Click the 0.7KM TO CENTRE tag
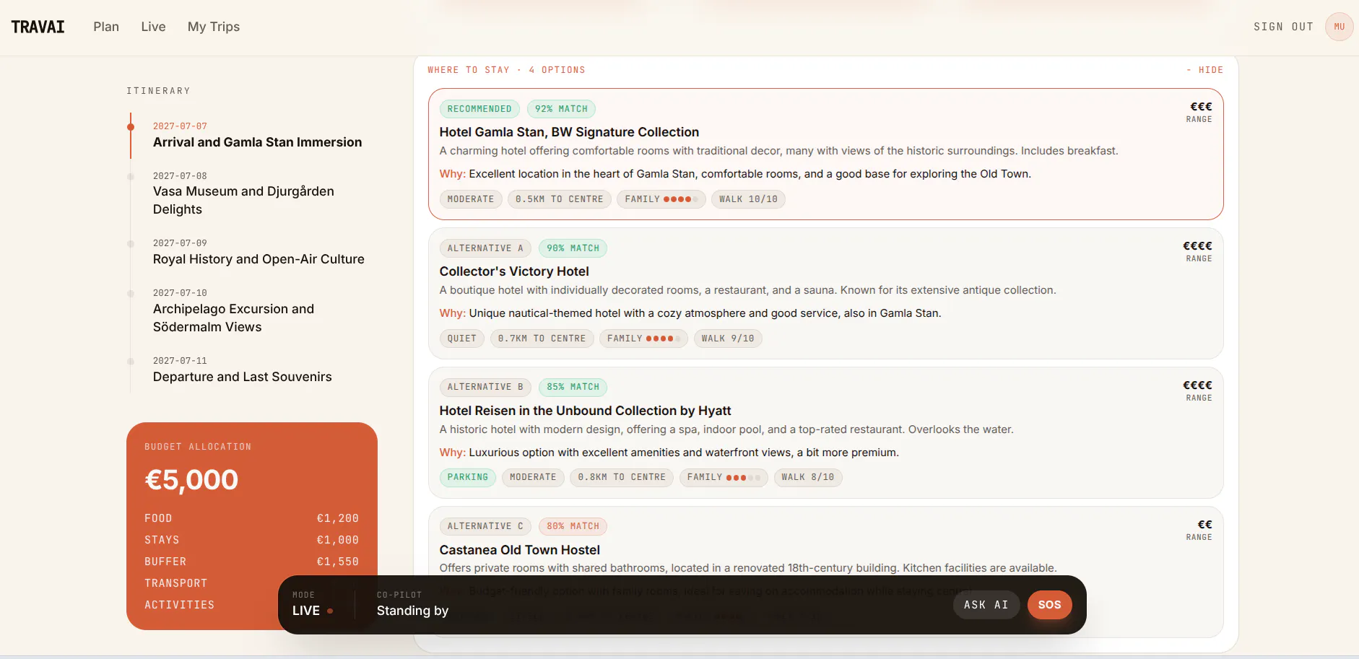 542,339
